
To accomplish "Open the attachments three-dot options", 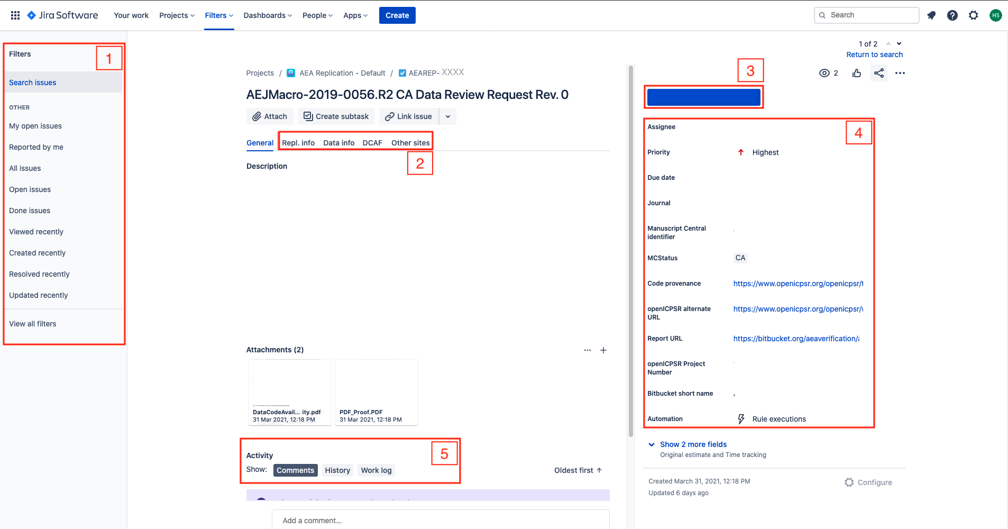I will coord(588,350).
